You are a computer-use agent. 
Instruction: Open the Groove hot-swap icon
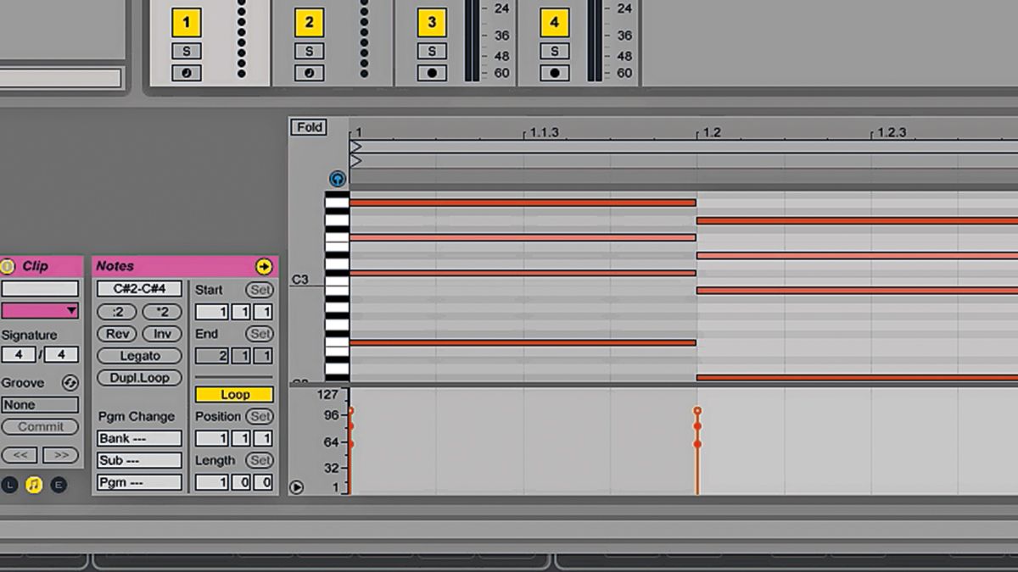pyautogui.click(x=70, y=382)
